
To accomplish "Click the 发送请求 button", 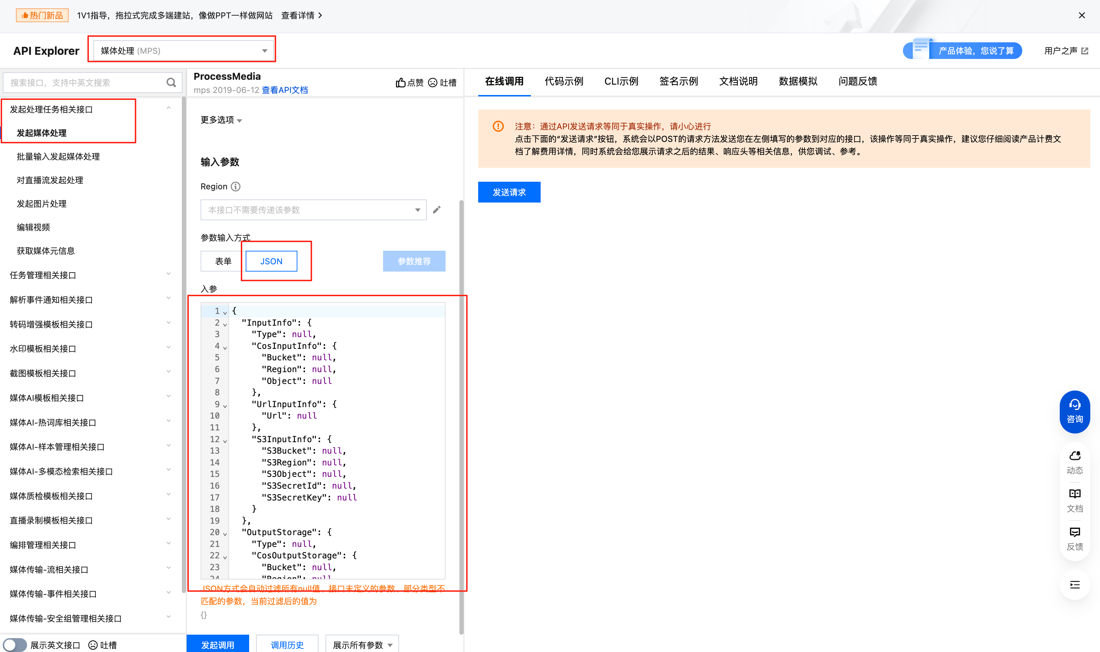I will [509, 192].
